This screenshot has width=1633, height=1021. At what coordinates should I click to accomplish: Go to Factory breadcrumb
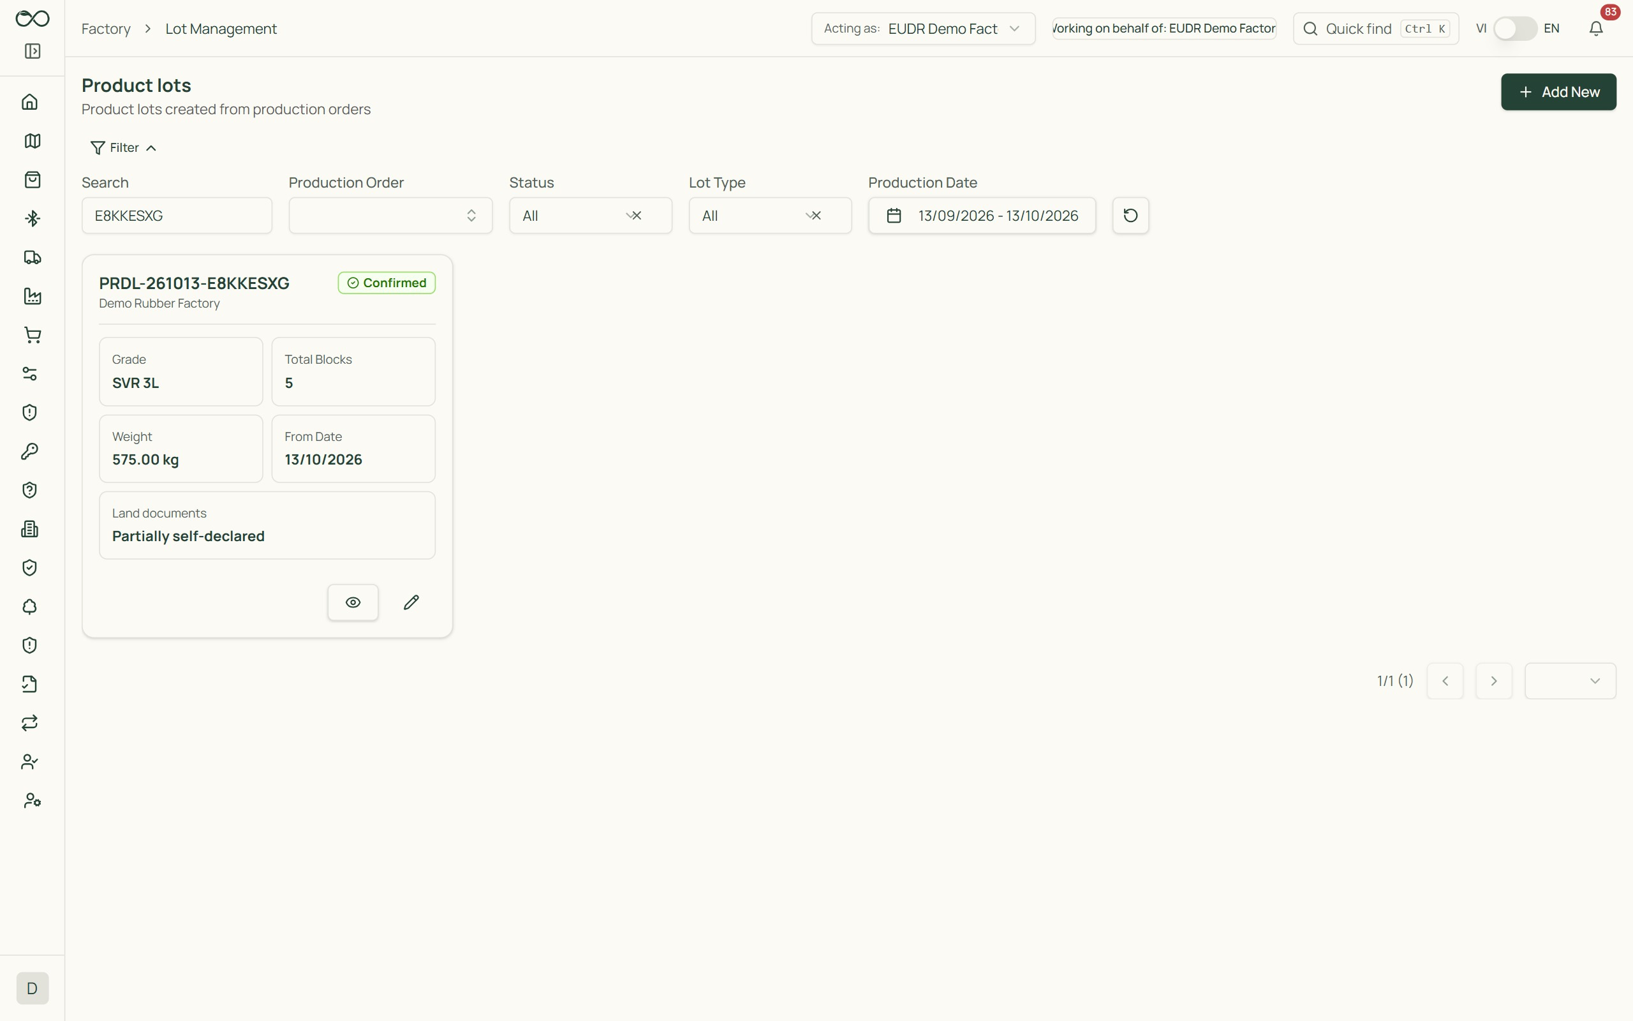tap(106, 28)
